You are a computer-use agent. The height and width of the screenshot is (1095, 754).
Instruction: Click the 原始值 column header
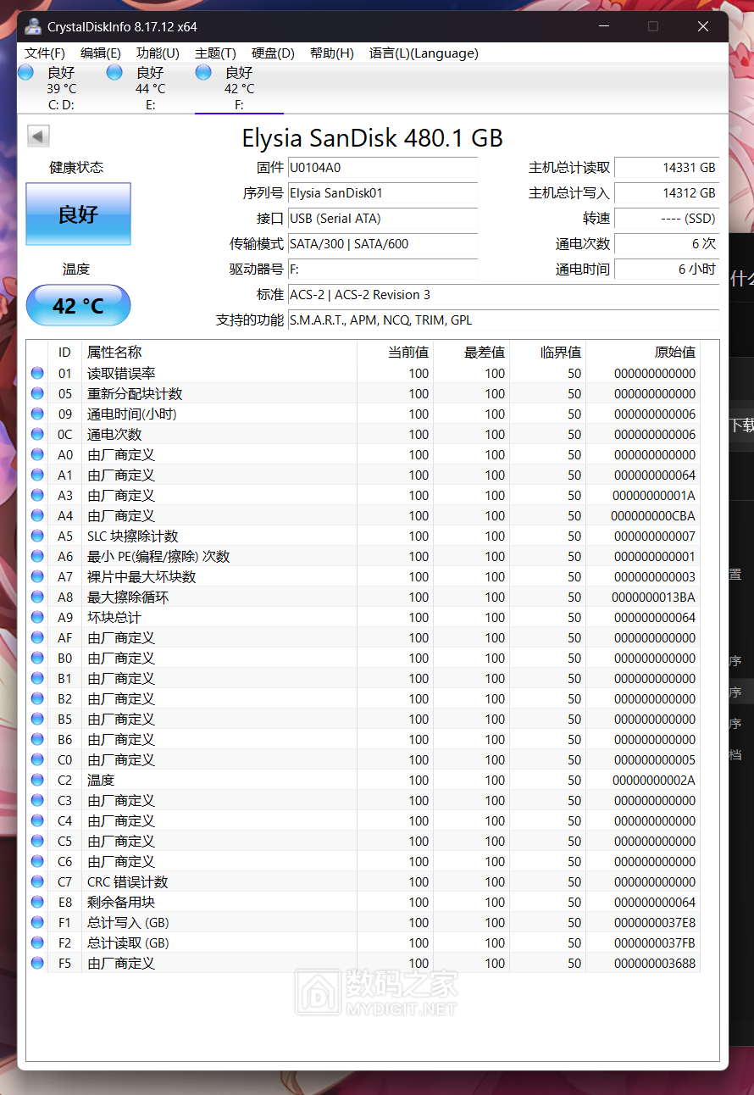tap(643, 352)
